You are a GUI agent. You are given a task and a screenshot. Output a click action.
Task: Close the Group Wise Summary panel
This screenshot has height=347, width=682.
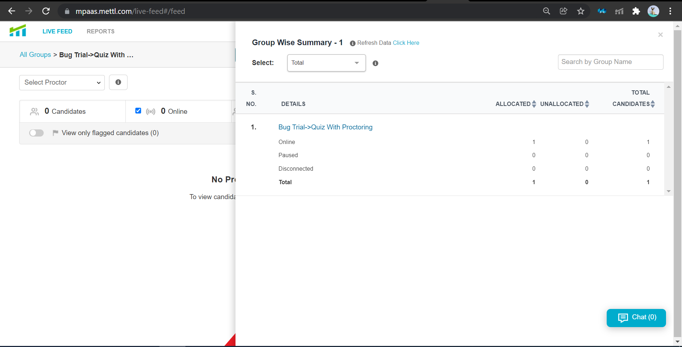tap(660, 34)
